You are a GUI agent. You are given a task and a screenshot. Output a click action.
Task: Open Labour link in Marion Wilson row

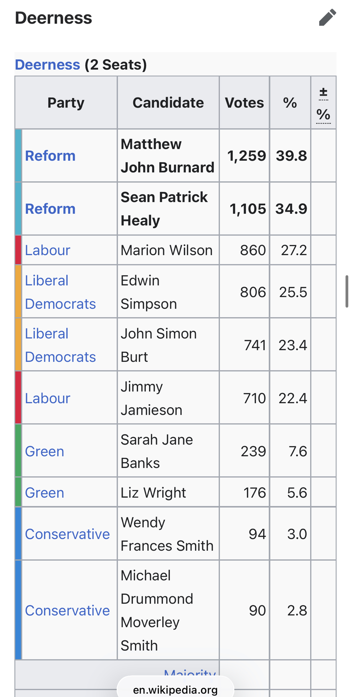point(47,250)
